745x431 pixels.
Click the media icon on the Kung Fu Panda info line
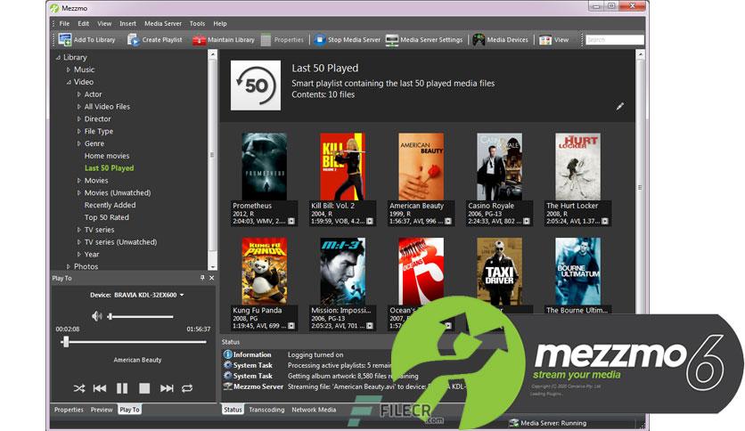click(291, 326)
